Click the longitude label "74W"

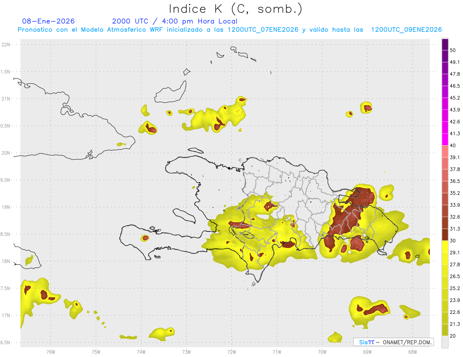(x=141, y=352)
